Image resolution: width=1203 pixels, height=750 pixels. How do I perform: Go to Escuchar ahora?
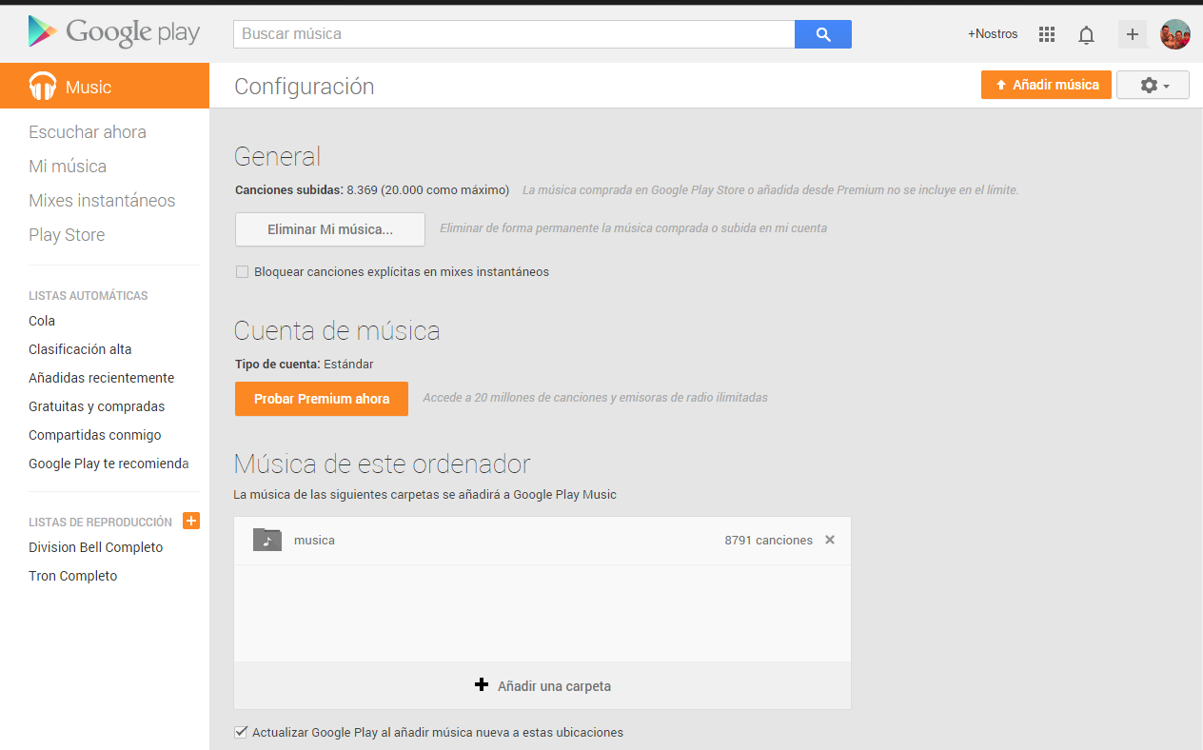click(x=88, y=132)
